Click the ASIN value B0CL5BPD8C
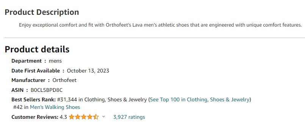 tap(47, 90)
